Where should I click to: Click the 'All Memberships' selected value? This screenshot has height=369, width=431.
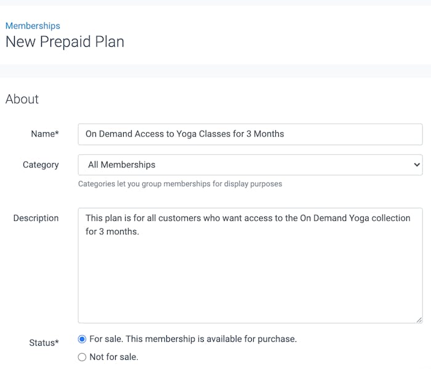tap(122, 165)
